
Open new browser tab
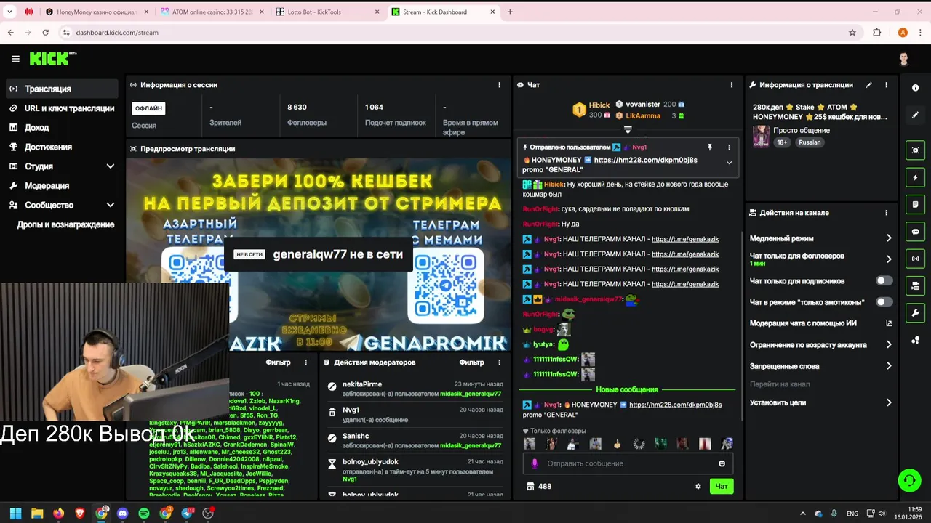click(x=510, y=12)
